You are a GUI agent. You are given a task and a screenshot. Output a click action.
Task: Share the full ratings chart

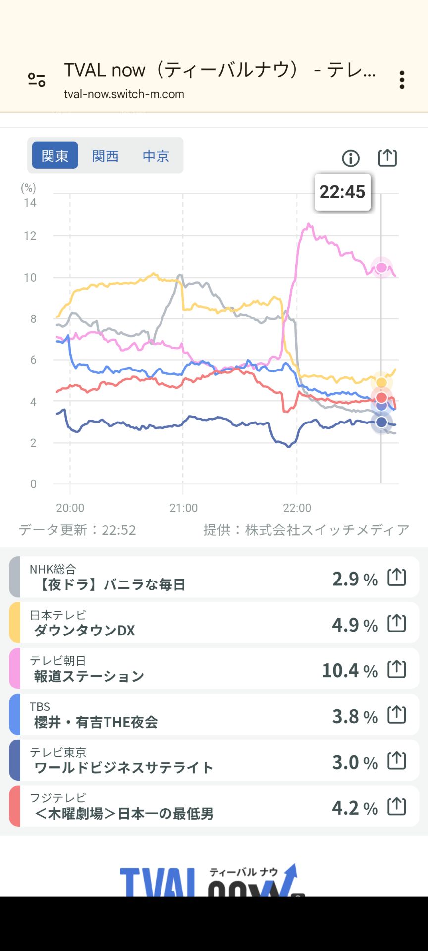(x=387, y=158)
